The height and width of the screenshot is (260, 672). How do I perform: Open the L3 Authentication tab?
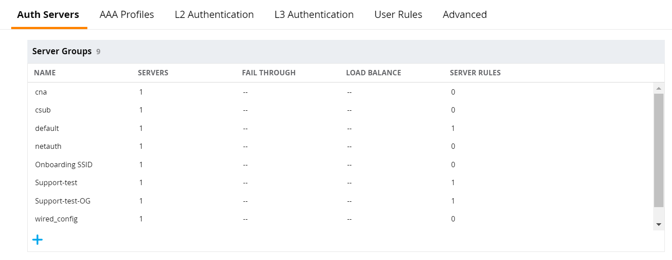(314, 14)
